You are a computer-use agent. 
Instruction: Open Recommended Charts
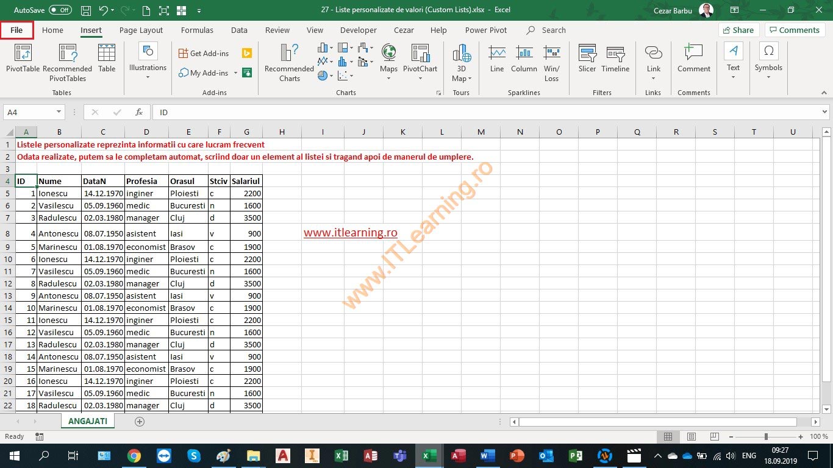[x=289, y=63]
